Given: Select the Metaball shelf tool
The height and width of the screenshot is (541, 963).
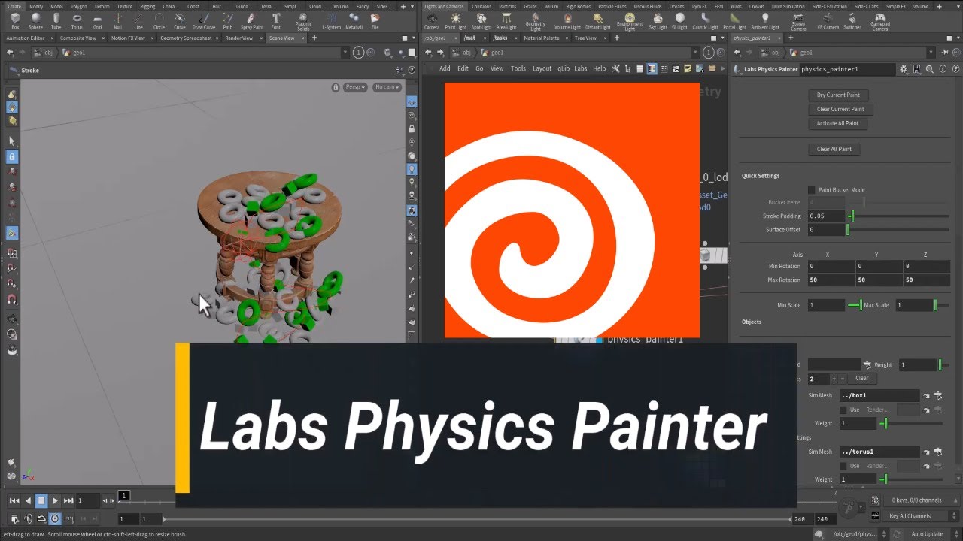Looking at the screenshot, I should (x=354, y=20).
